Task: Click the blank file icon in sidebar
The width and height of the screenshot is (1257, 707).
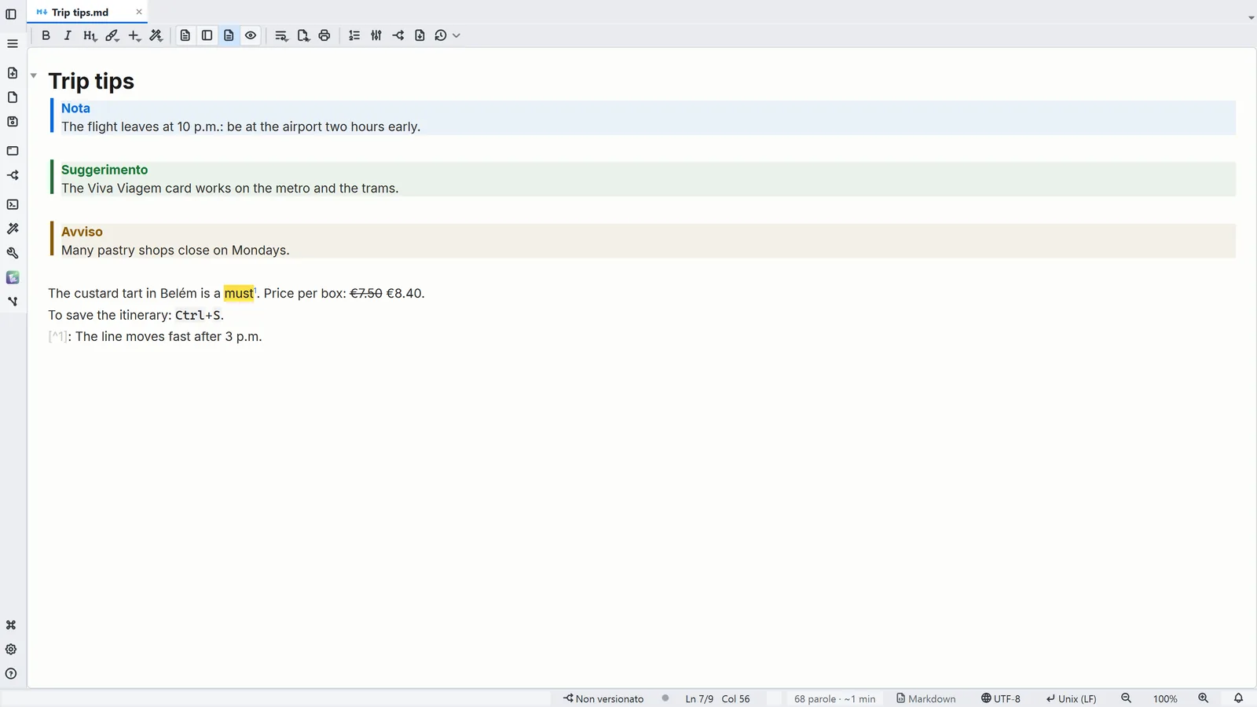Action: (13, 97)
